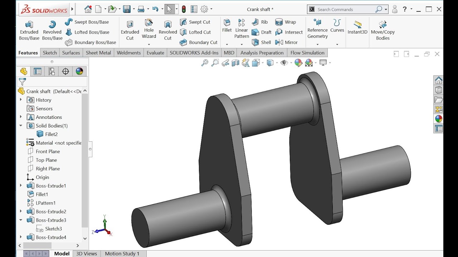Open the Curves tool
This screenshot has width=458, height=257.
click(x=337, y=26)
